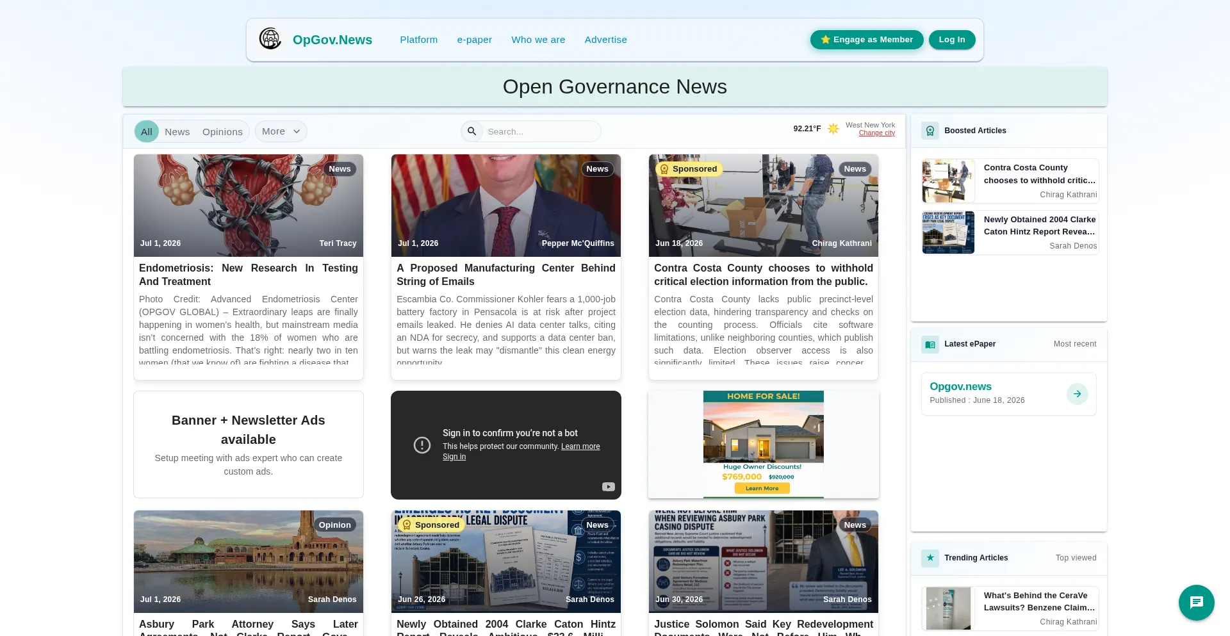
Task: Click author name Teri Tracy
Action: [x=338, y=243]
